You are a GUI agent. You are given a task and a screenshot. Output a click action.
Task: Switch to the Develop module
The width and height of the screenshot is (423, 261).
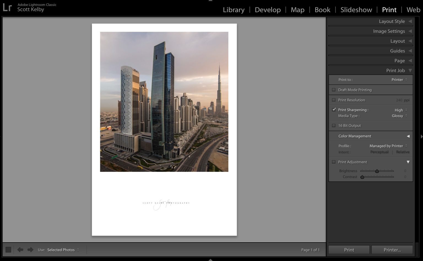(267, 9)
